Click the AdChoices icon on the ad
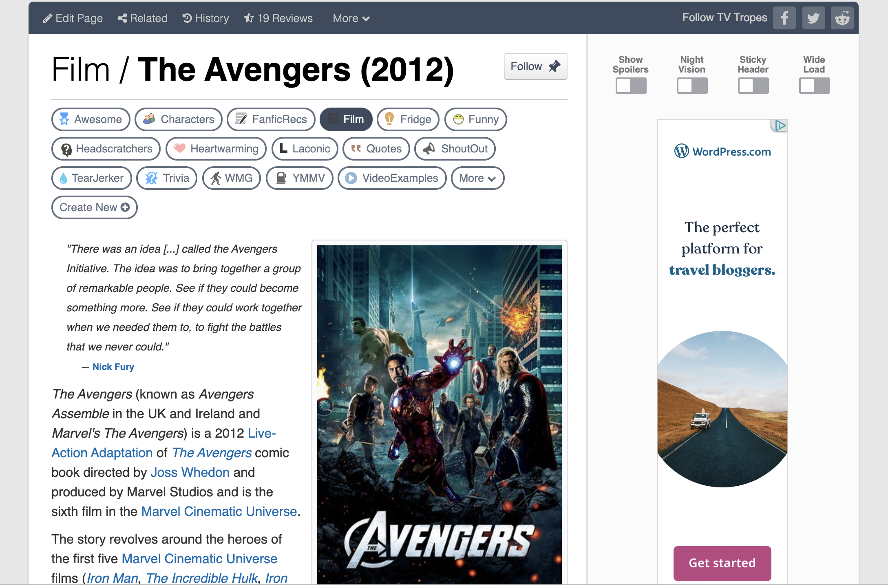The width and height of the screenshot is (888, 586). point(779,126)
